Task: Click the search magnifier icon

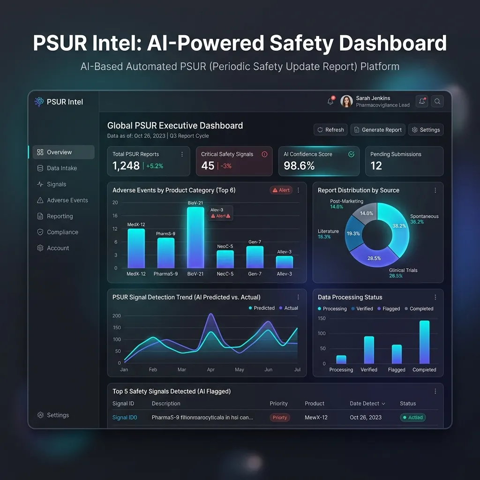Action: point(437,101)
